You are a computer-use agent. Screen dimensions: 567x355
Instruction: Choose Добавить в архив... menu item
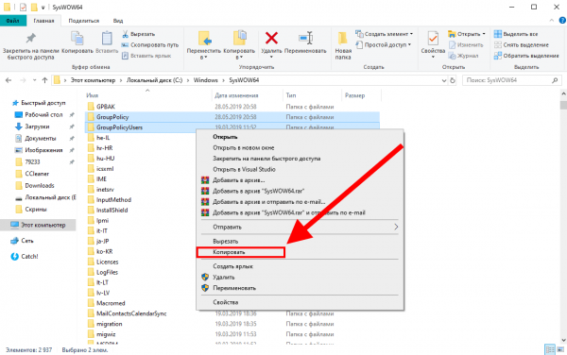click(x=239, y=180)
